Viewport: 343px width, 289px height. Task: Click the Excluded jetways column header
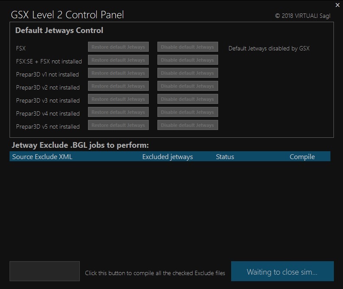coord(167,157)
